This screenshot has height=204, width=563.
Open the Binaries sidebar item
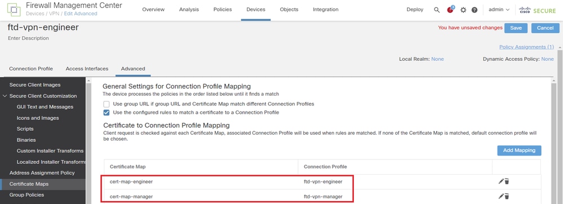tap(26, 140)
